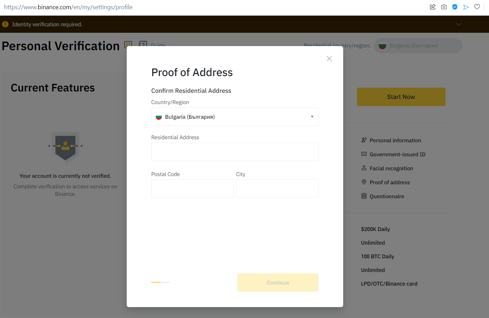
Task: Click the Residential Address input field
Action: [x=235, y=152]
